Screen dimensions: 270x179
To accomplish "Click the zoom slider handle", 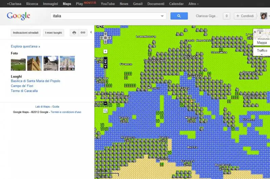I will (x=105, y=94).
